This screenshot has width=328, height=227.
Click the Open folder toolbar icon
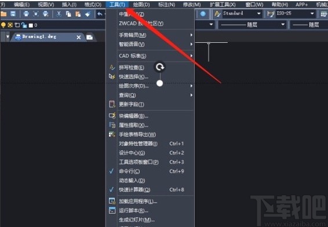[3, 14]
